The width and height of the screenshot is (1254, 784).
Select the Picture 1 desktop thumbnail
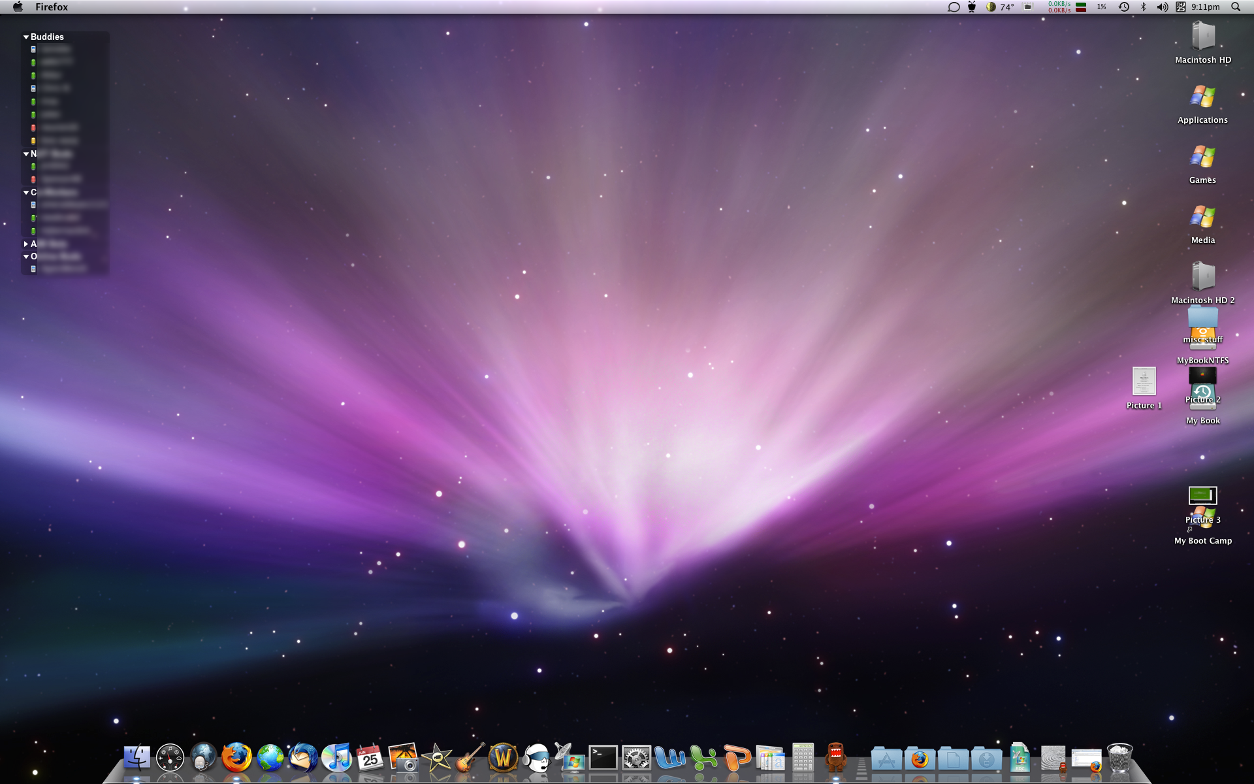[1144, 381]
